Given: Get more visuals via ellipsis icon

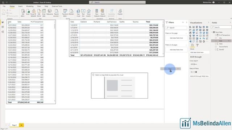Looking at the screenshot, I should (207, 42).
